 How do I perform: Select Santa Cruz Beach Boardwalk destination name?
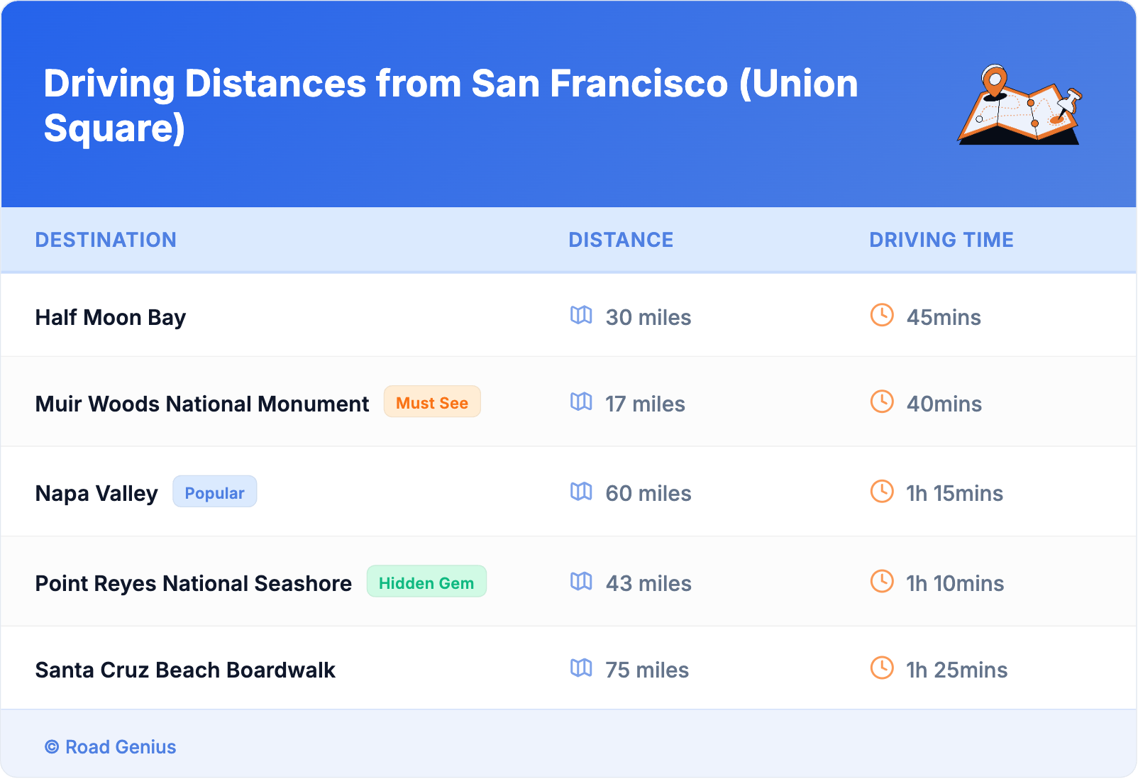point(185,670)
